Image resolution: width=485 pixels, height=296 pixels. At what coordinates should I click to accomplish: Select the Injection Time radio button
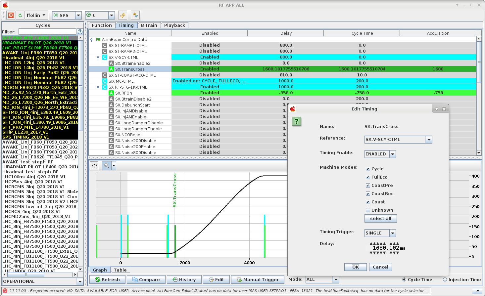(x=445, y=279)
